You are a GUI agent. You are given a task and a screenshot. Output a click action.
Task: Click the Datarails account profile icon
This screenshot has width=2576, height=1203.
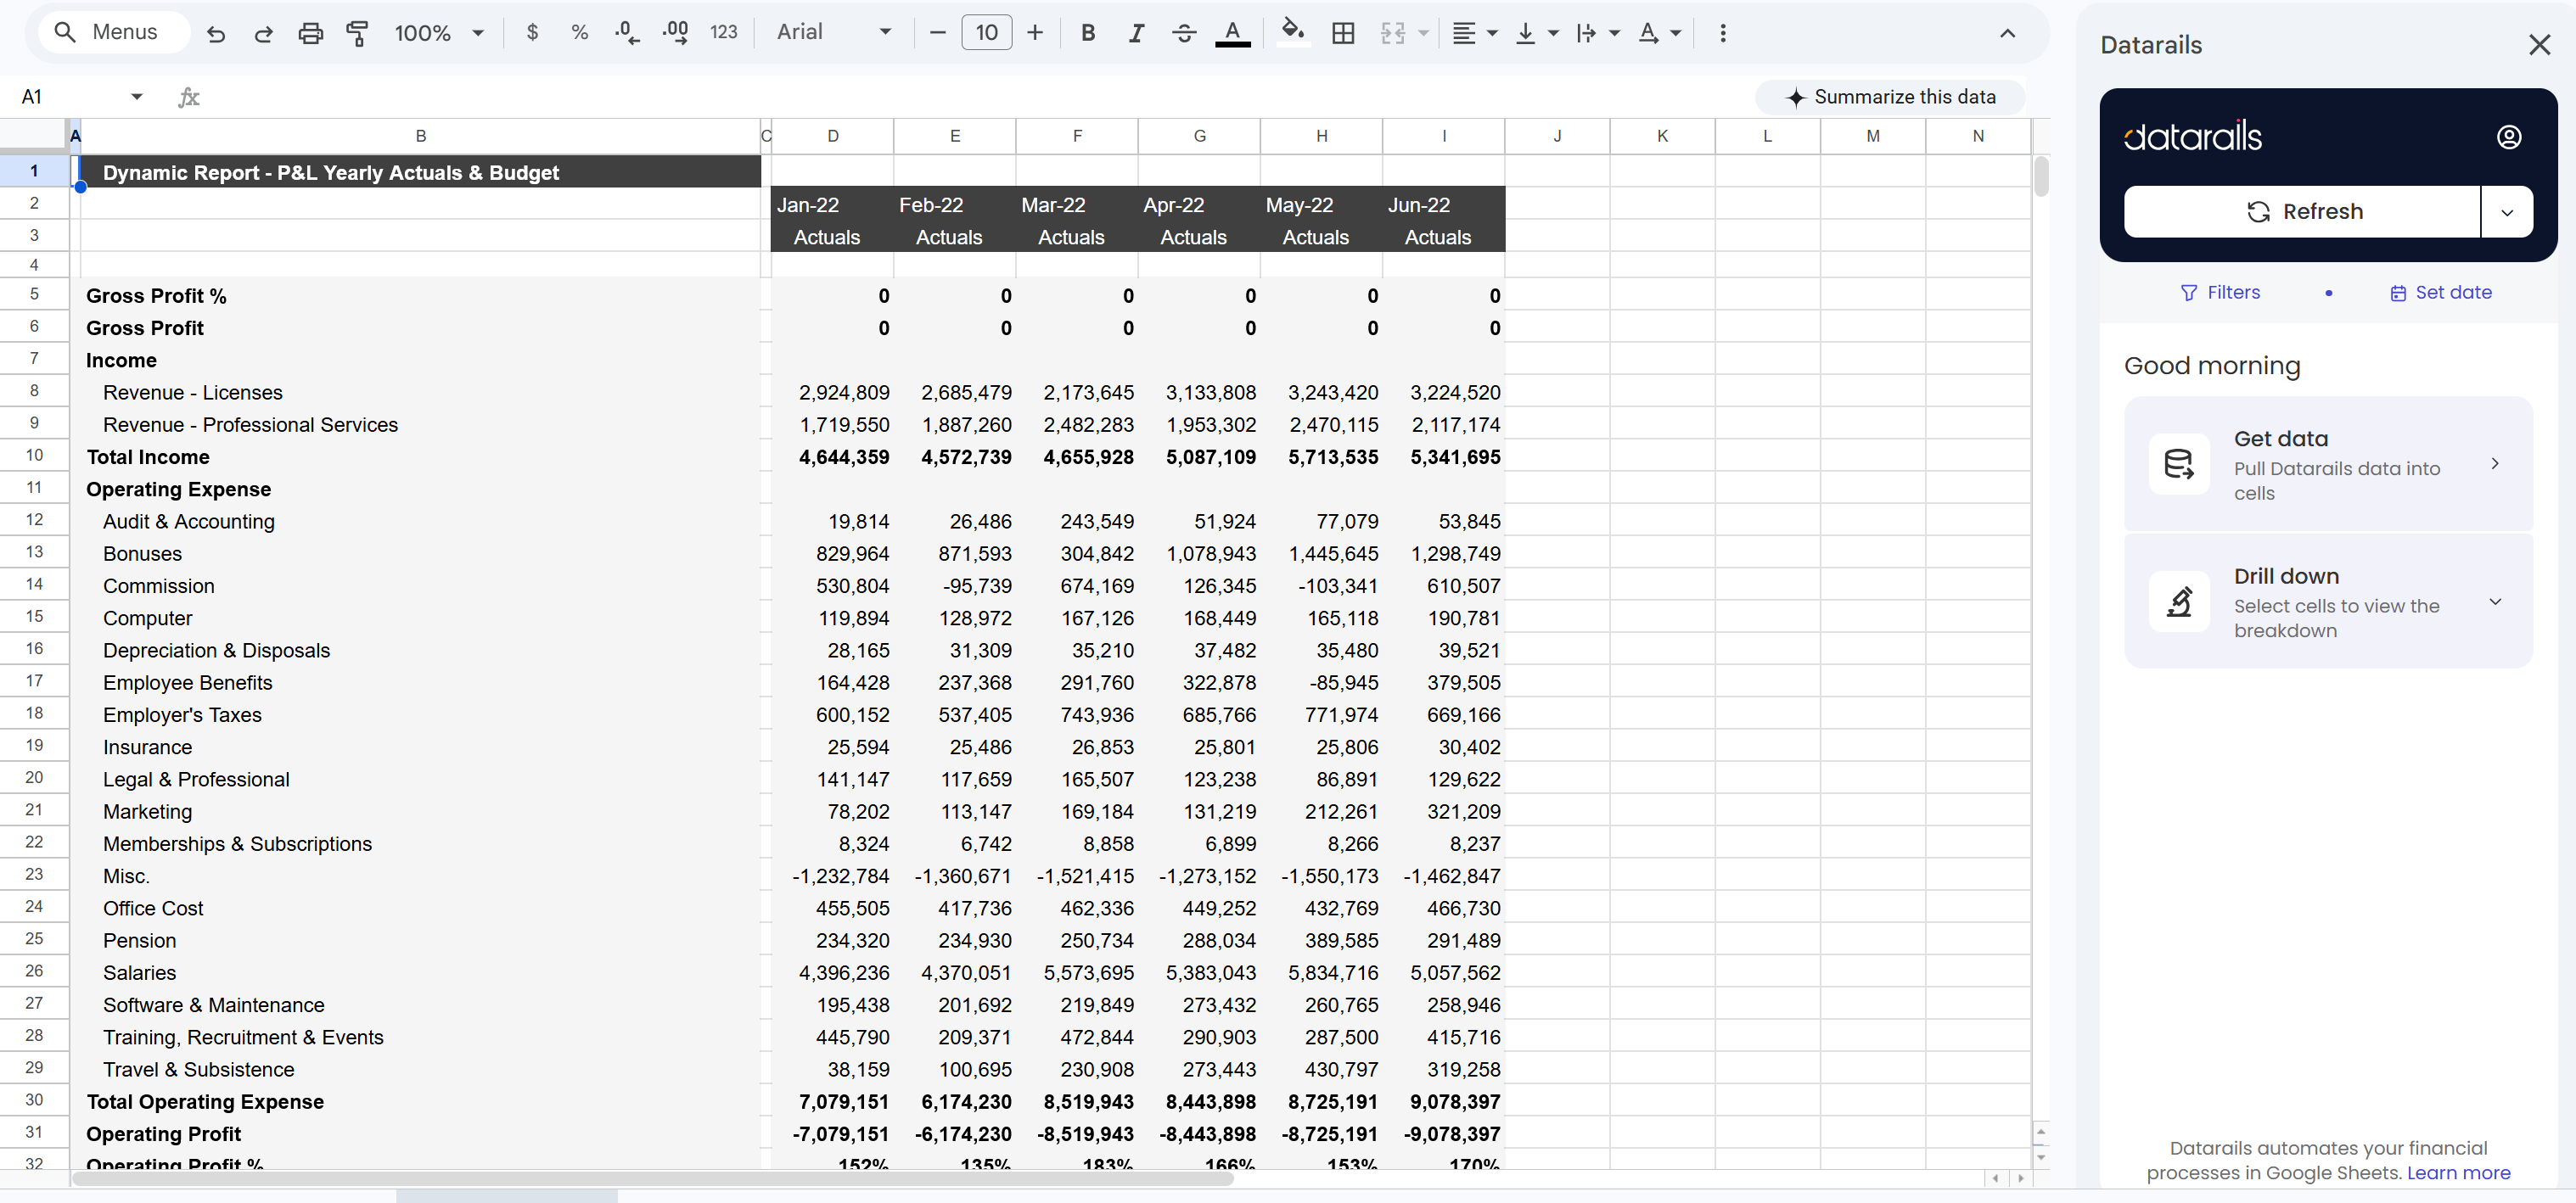click(2508, 137)
